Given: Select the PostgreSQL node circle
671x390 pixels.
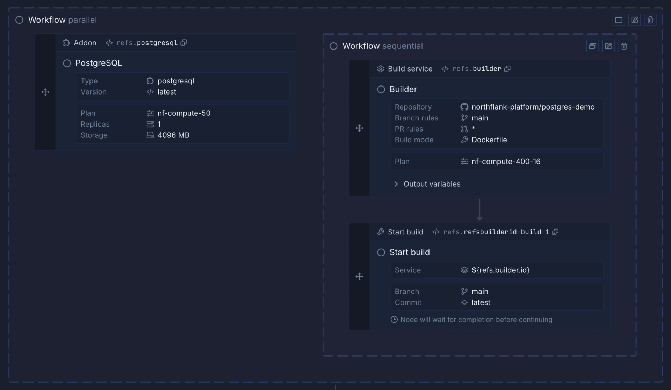Looking at the screenshot, I should click(x=67, y=63).
